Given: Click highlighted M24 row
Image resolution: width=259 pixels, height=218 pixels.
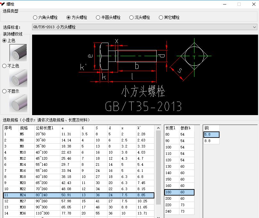Looking at the screenshot, I should tap(79, 195).
